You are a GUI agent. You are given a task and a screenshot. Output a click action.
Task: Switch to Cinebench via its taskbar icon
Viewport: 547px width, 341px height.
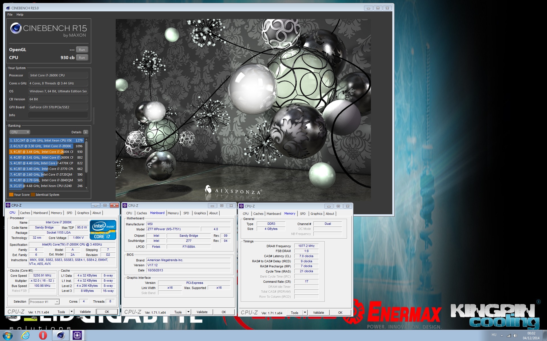(60, 335)
